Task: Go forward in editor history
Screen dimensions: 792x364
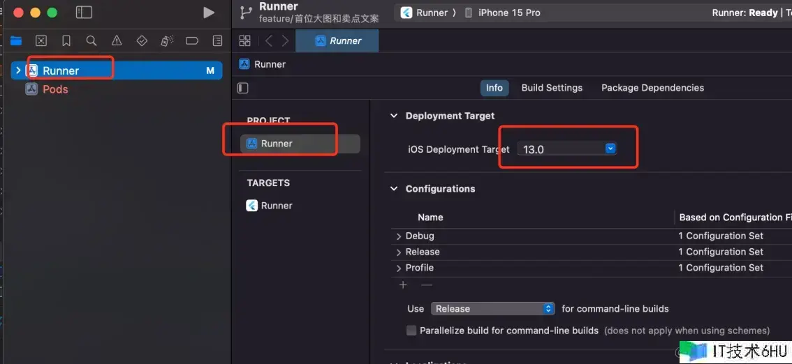Action: [286, 41]
